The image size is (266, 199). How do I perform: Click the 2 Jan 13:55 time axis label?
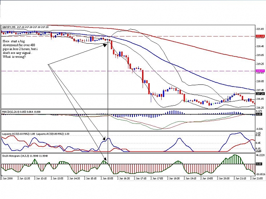pos(57,178)
